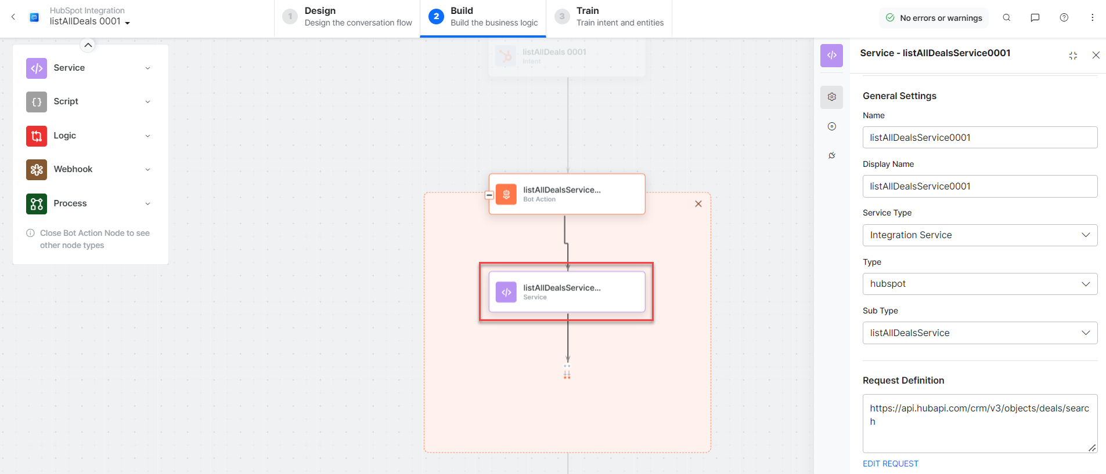The image size is (1106, 474).
Task: Switch to the Train tab
Action: pos(609,17)
